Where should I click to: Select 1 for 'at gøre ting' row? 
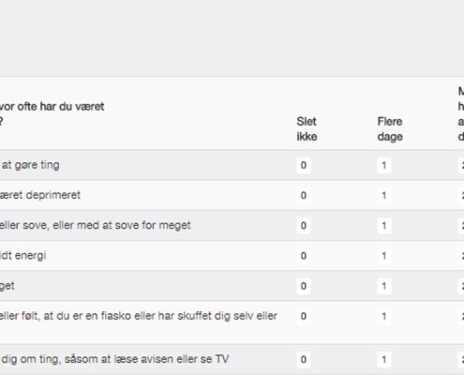(384, 165)
